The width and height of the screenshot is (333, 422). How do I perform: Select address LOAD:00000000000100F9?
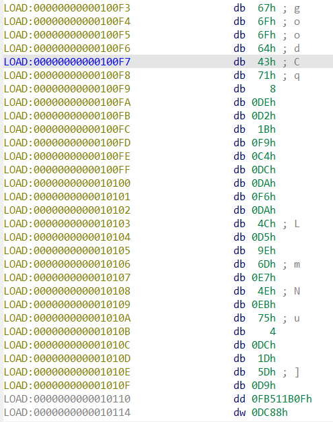[67, 89]
